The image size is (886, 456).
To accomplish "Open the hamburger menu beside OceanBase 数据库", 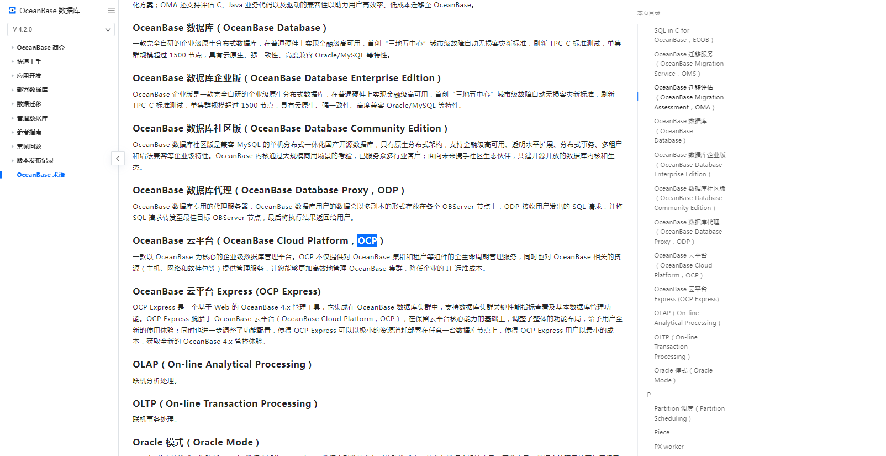I will (x=111, y=11).
